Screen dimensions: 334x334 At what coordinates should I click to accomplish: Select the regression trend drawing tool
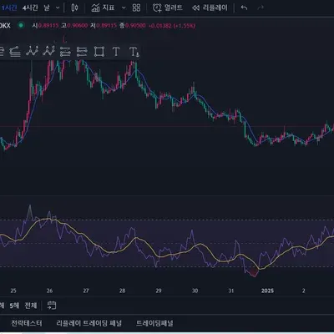[x=15, y=52]
